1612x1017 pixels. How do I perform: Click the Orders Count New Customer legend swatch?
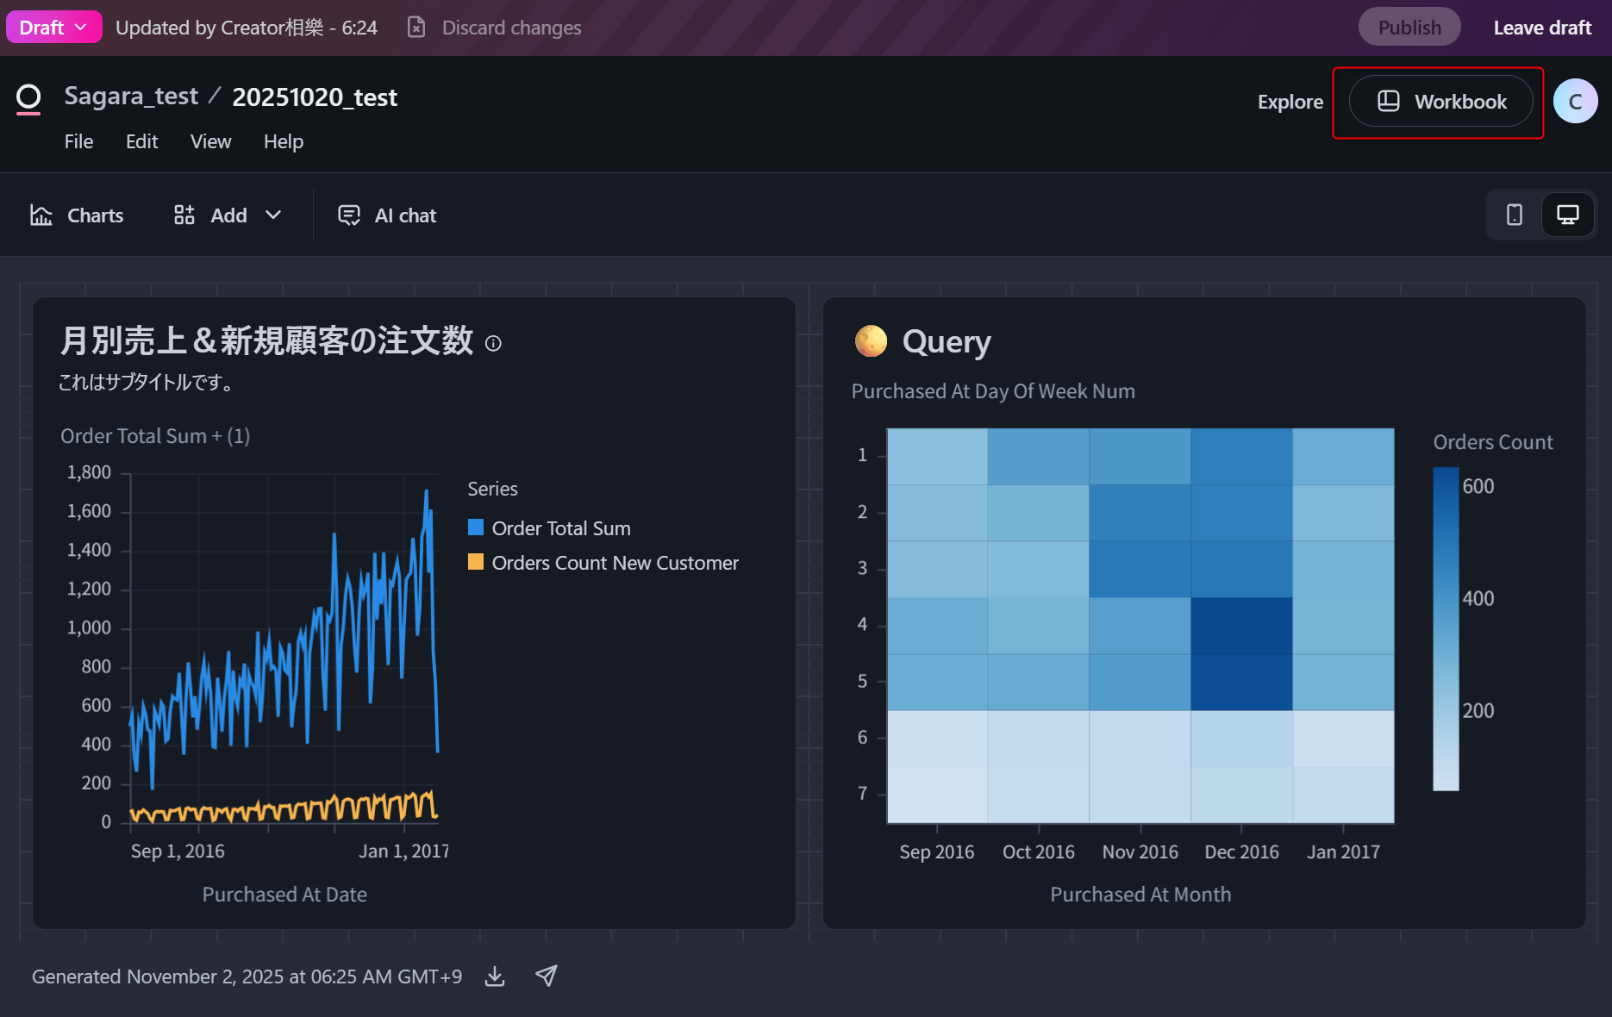pos(476,562)
